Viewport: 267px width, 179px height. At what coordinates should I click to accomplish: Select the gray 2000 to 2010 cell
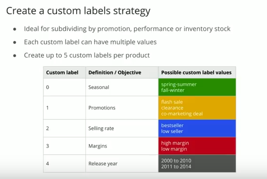[x=197, y=163]
